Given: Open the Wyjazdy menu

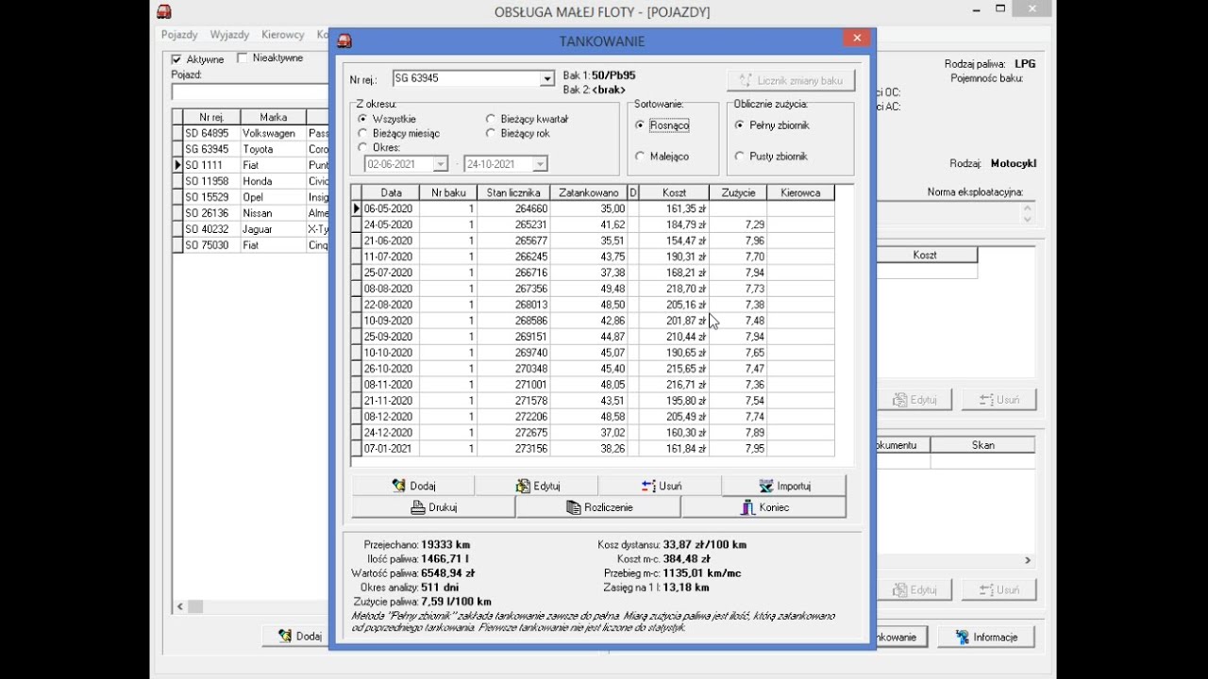Looking at the screenshot, I should (229, 35).
